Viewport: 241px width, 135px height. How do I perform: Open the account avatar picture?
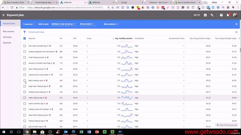pyautogui.click(x=235, y=15)
